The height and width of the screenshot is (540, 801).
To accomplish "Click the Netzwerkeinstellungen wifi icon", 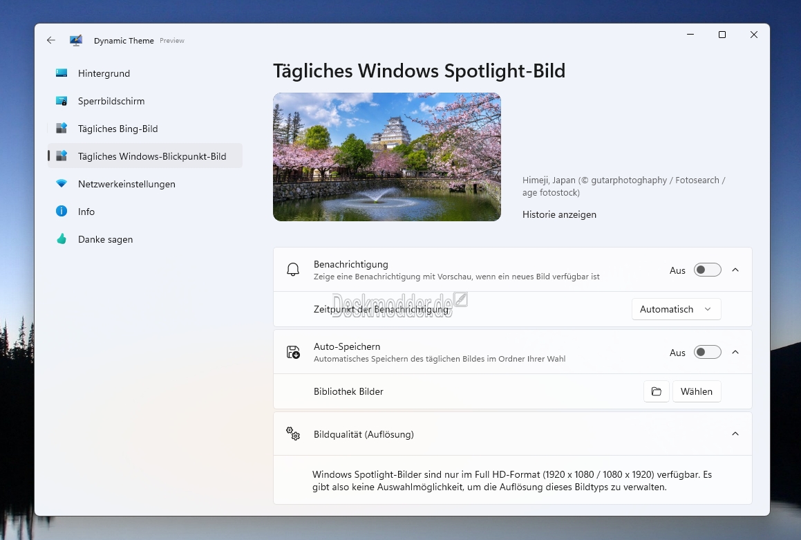I will pyautogui.click(x=62, y=183).
